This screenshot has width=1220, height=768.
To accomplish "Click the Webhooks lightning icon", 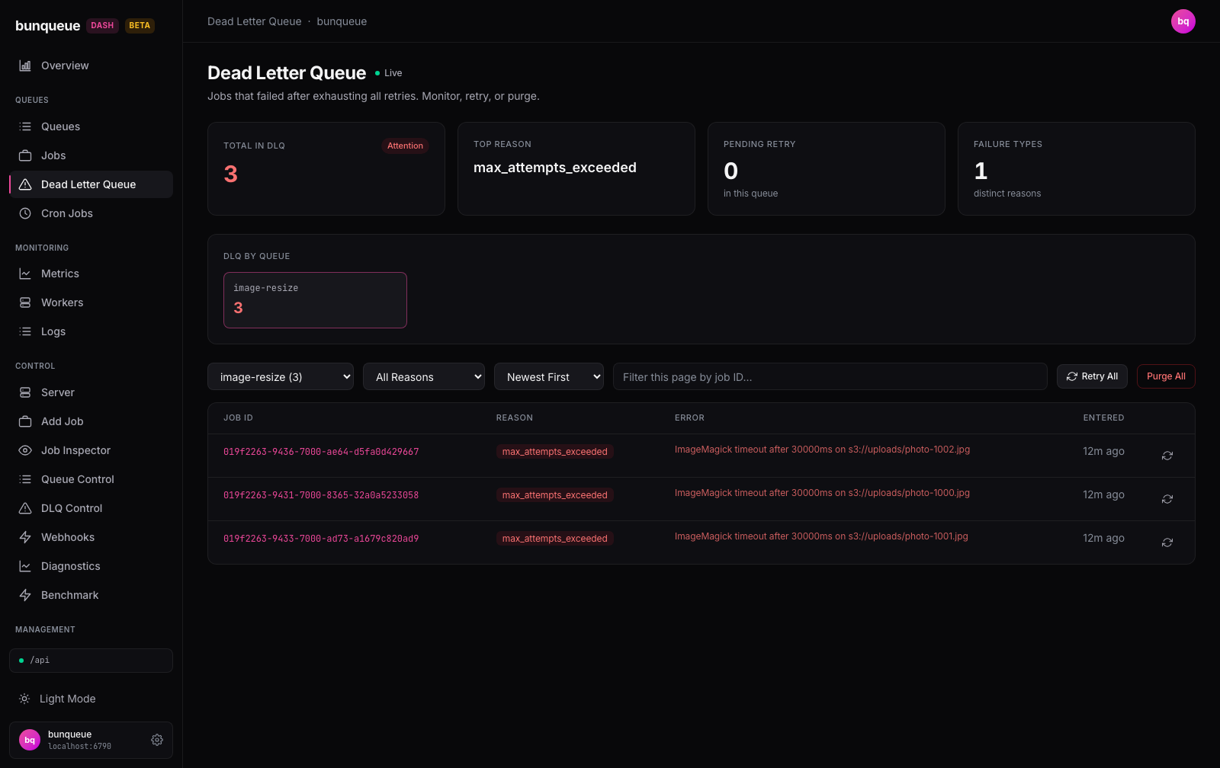I will tap(25, 537).
